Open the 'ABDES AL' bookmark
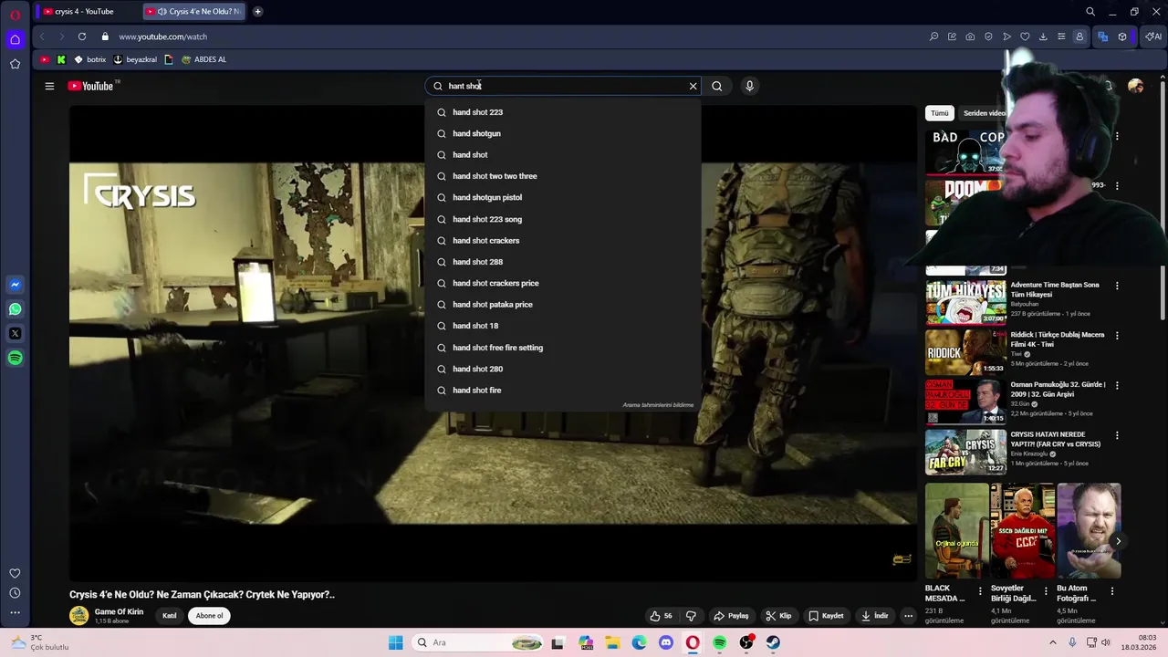 pyautogui.click(x=203, y=59)
